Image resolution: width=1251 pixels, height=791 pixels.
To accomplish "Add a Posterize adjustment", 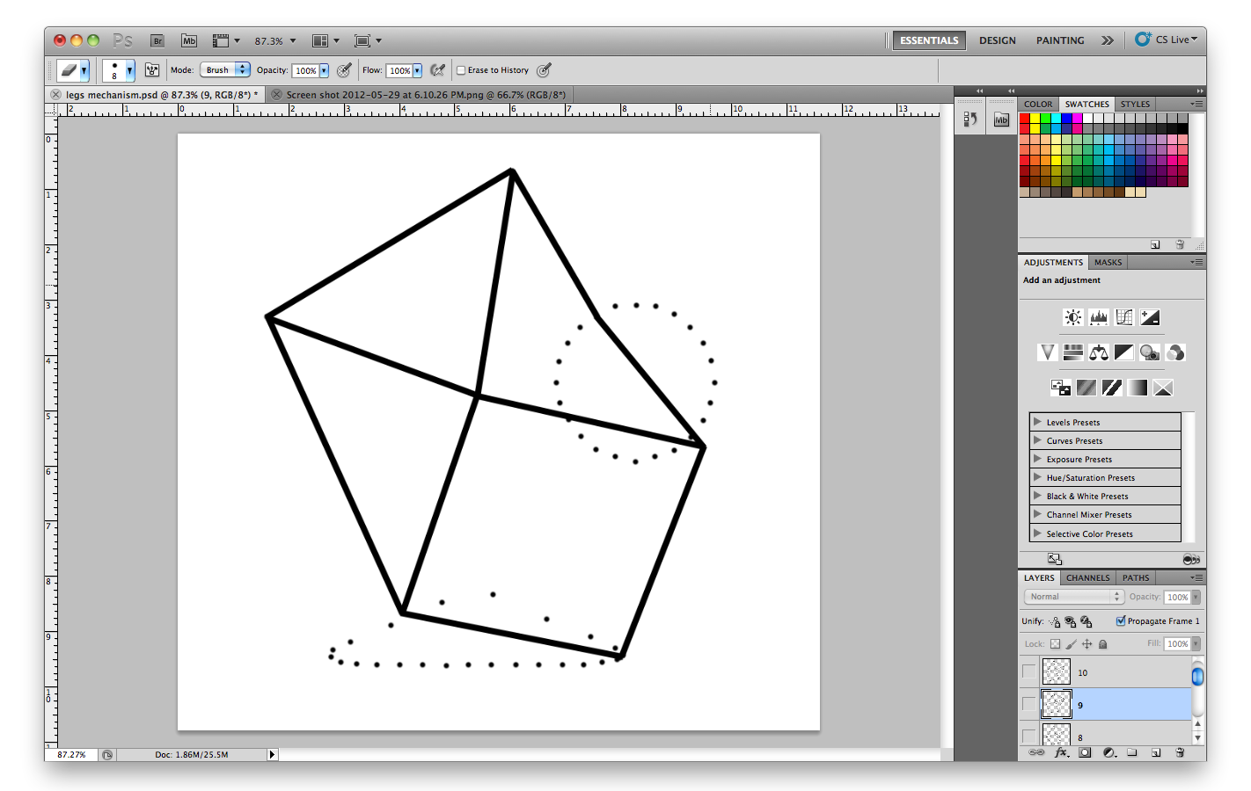I will (1086, 388).
